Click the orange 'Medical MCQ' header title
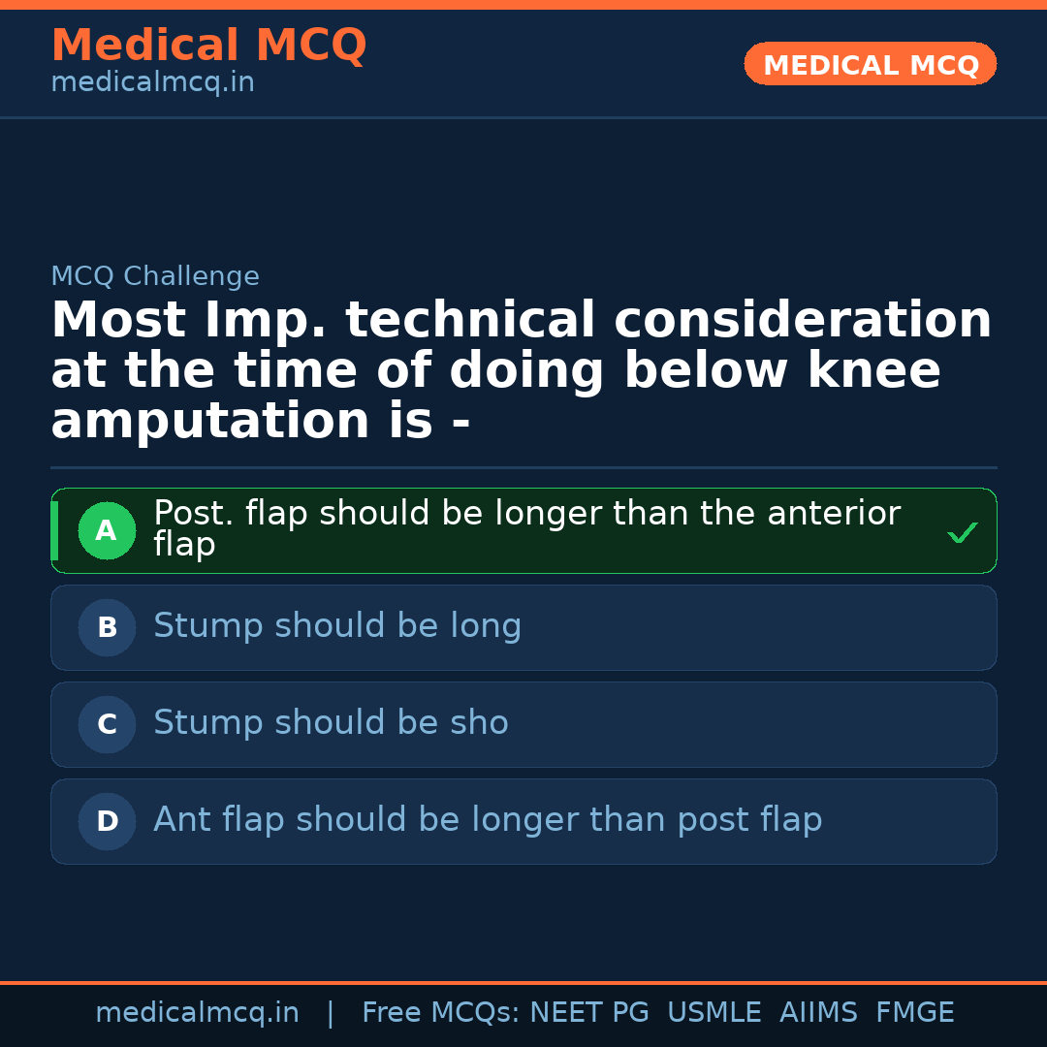This screenshot has height=1047, width=1047. tap(208, 46)
